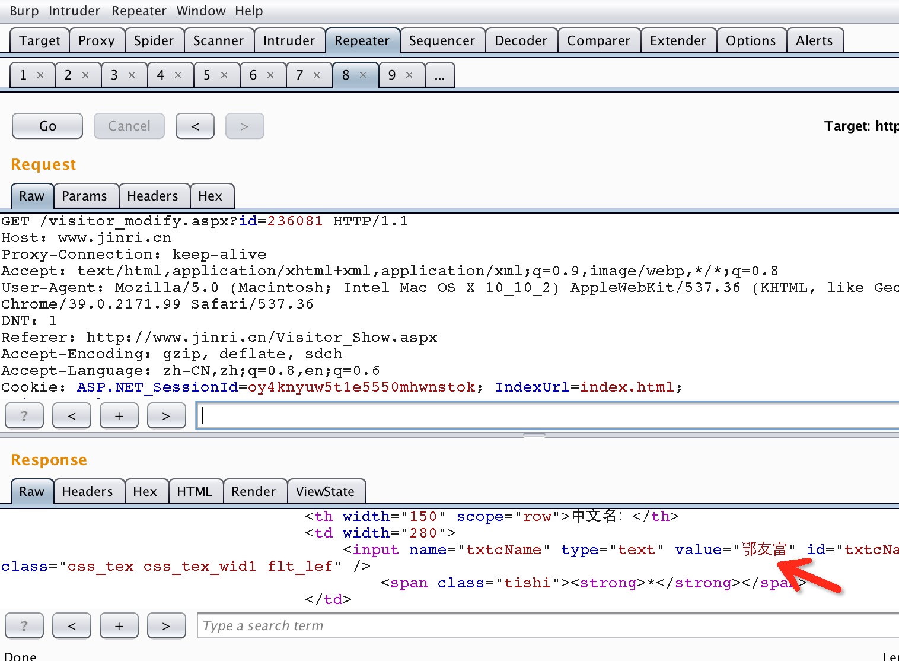Jump to previous response search match
Image resolution: width=899 pixels, height=661 pixels.
point(72,625)
